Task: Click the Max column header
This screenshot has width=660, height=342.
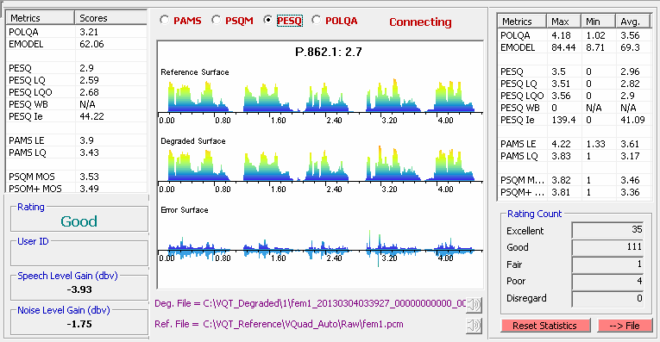Action: (563, 22)
